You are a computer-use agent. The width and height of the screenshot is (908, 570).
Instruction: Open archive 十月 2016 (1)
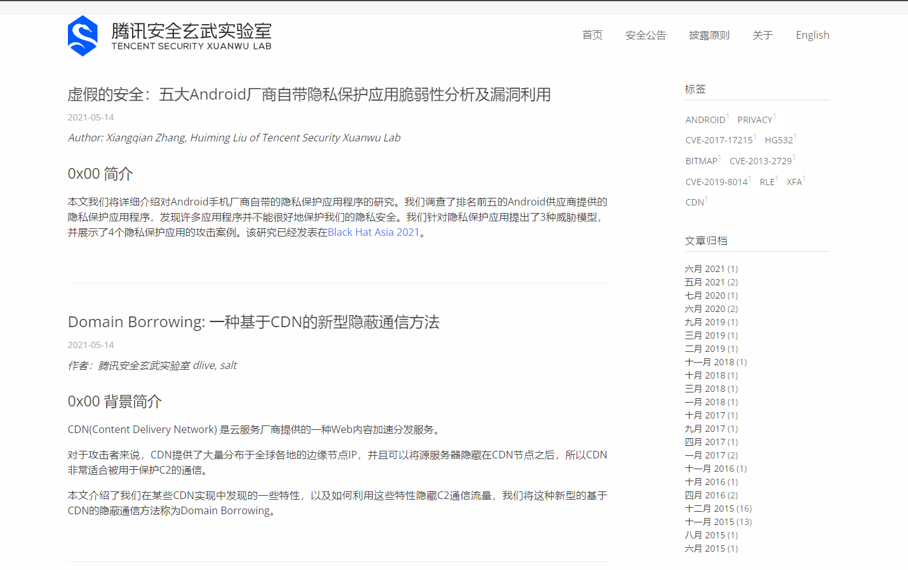pos(711,482)
